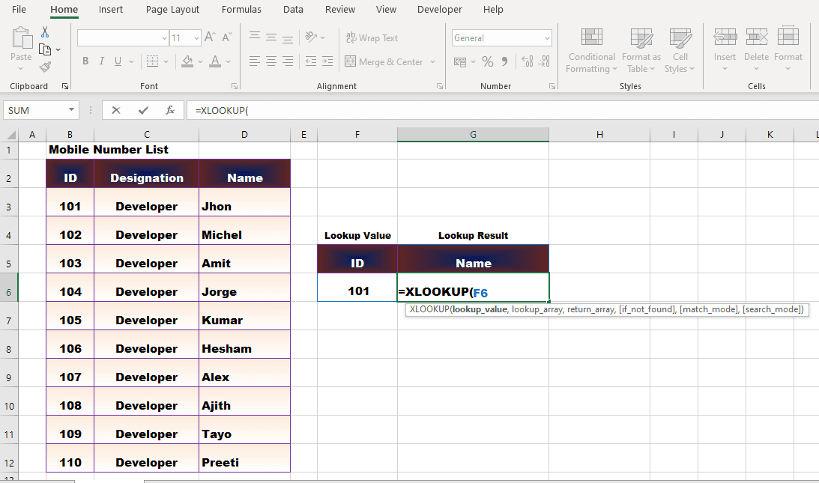This screenshot has height=483, width=819.
Task: Apply cell borders icon
Action: 153,61
